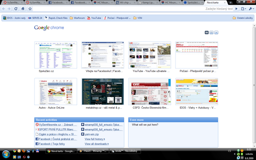Click the Bluetooth tray icon
This screenshot has height=160, width=256.
pyautogui.click(x=242, y=154)
